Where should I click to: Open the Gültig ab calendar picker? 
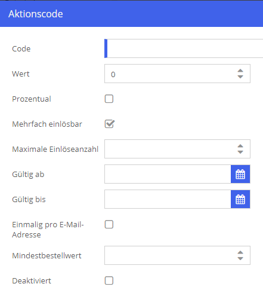240,174
